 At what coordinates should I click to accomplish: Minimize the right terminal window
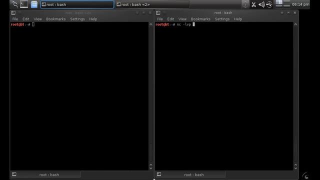pyautogui.click(x=282, y=13)
